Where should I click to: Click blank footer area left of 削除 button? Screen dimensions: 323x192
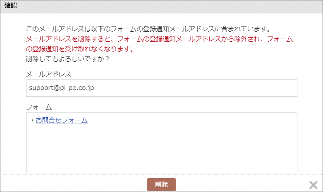(72, 184)
